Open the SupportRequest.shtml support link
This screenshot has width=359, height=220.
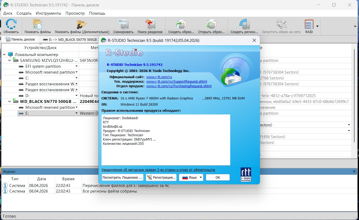(x=177, y=82)
